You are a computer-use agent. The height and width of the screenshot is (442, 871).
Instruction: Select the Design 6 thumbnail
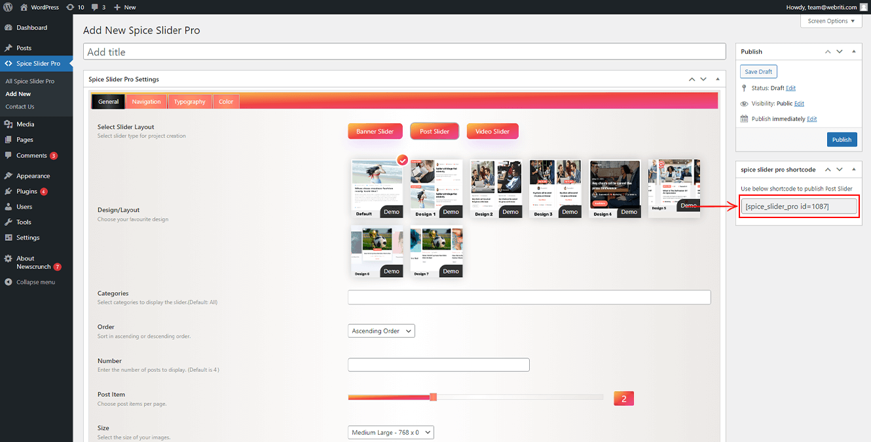coord(377,251)
